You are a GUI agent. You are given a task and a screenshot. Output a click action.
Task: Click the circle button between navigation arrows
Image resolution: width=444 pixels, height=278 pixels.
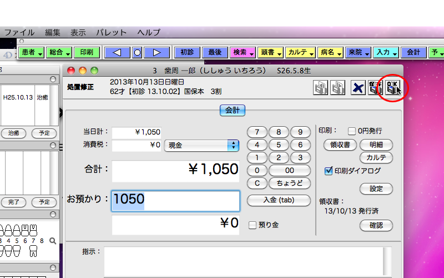click(137, 52)
